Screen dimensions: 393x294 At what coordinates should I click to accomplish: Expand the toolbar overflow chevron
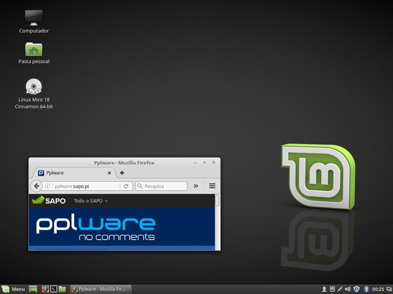click(196, 186)
